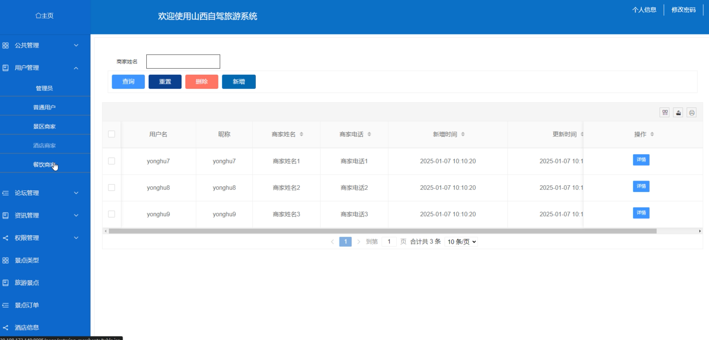Viewport: 709px width, 340px height.
Task: Expand the 论坛管理 menu chevron
Action: (x=76, y=193)
